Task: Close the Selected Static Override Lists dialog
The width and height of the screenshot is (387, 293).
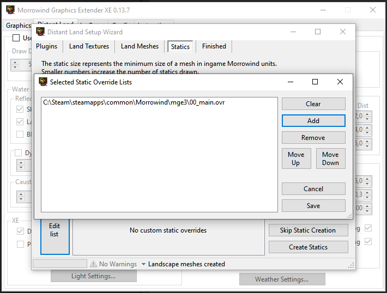Action: (x=340, y=82)
